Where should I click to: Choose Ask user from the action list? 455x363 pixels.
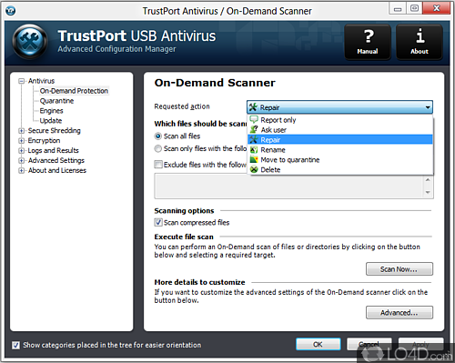340,130
